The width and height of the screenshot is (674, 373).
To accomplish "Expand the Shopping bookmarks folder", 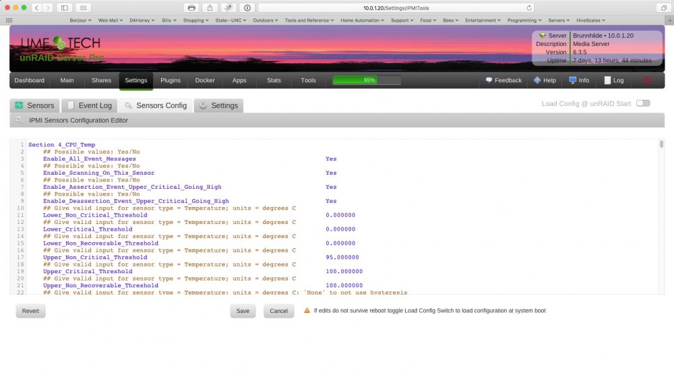I will (195, 20).
